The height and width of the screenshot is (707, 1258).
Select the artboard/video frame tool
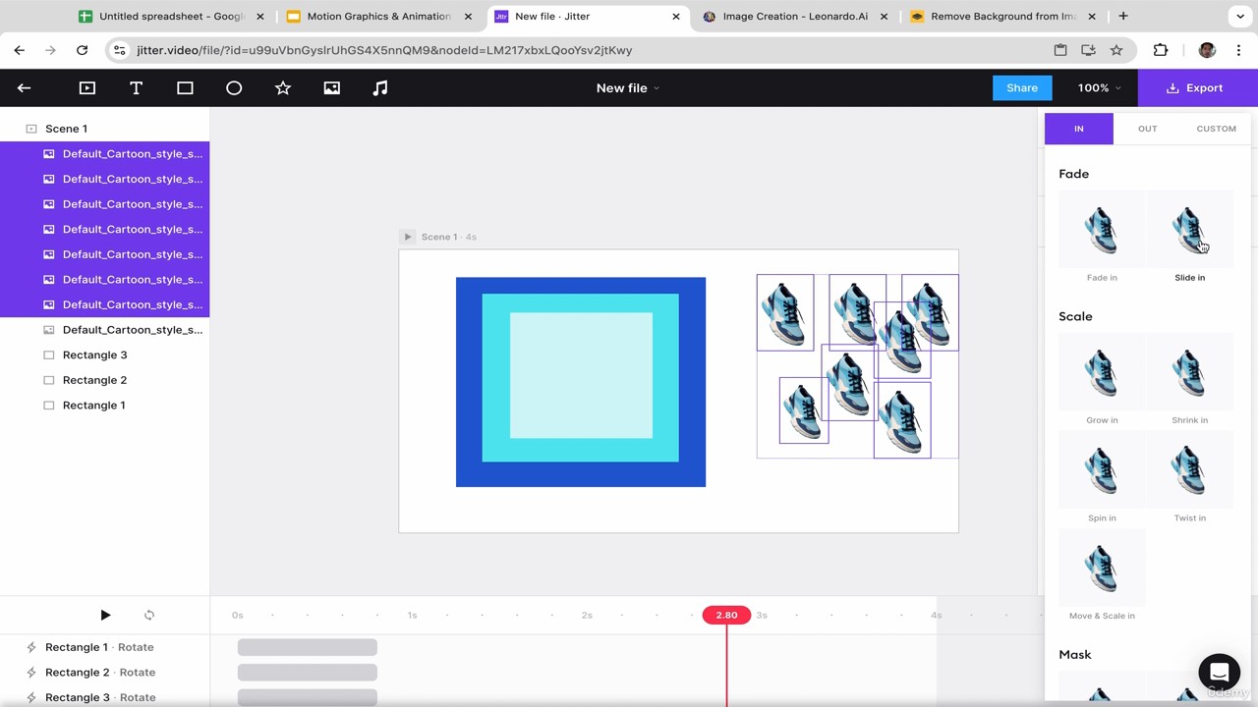87,88
